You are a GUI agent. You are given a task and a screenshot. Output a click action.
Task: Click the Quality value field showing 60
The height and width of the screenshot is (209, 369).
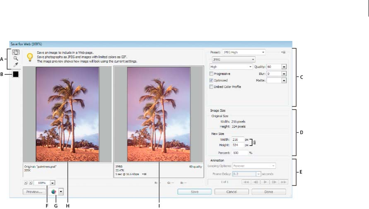pyautogui.click(x=274, y=67)
